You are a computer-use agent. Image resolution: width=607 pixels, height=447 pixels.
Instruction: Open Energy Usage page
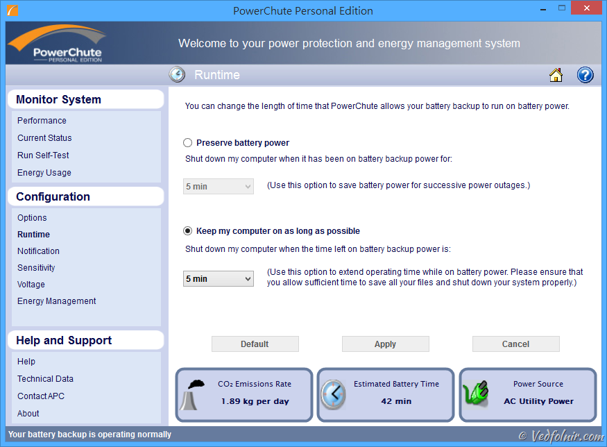pos(44,173)
